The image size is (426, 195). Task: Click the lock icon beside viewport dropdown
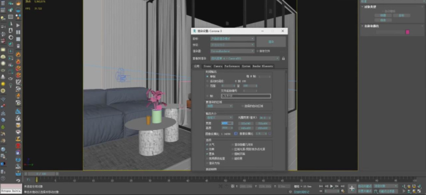click(283, 58)
